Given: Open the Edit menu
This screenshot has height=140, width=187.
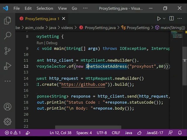Looking at the screenshot, I should [28, 8].
